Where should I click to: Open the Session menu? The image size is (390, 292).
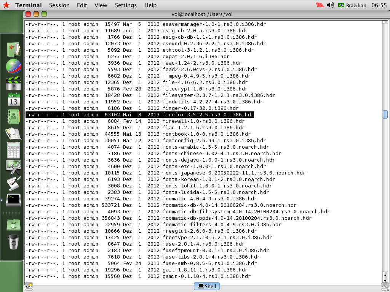click(59, 5)
